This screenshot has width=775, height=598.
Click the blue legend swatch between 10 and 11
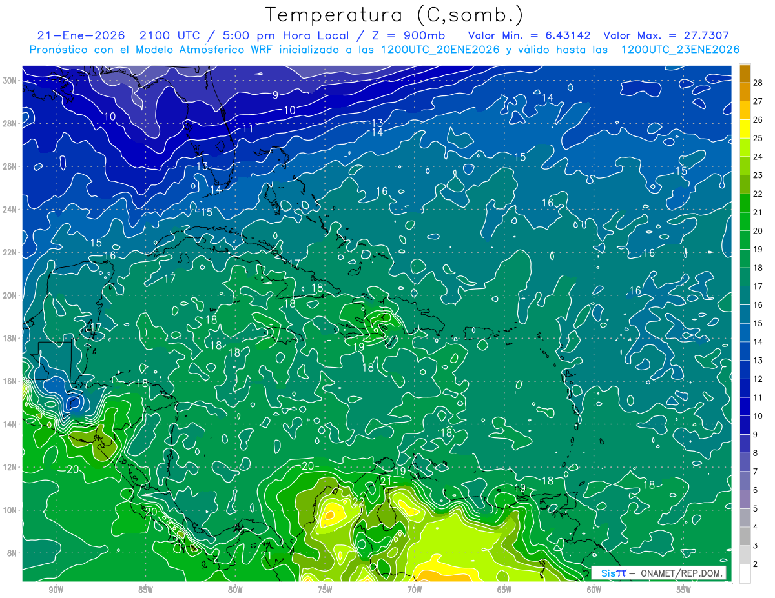click(745, 406)
